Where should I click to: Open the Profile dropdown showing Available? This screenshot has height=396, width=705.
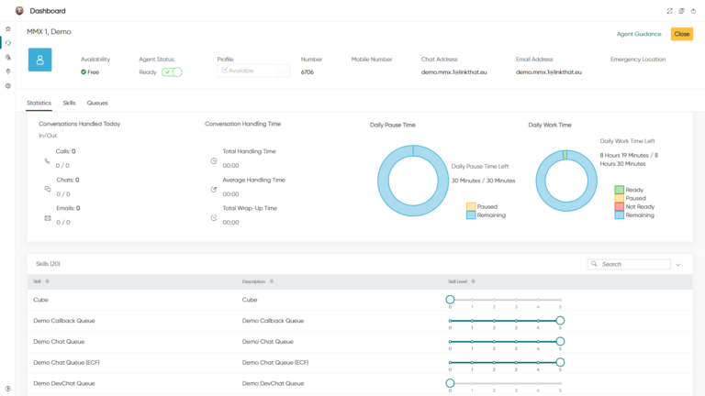tap(253, 71)
